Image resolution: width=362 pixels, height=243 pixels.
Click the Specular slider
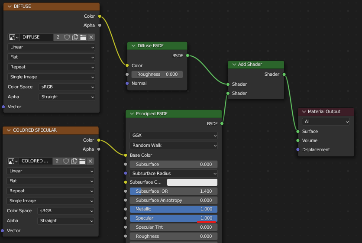point(174,218)
